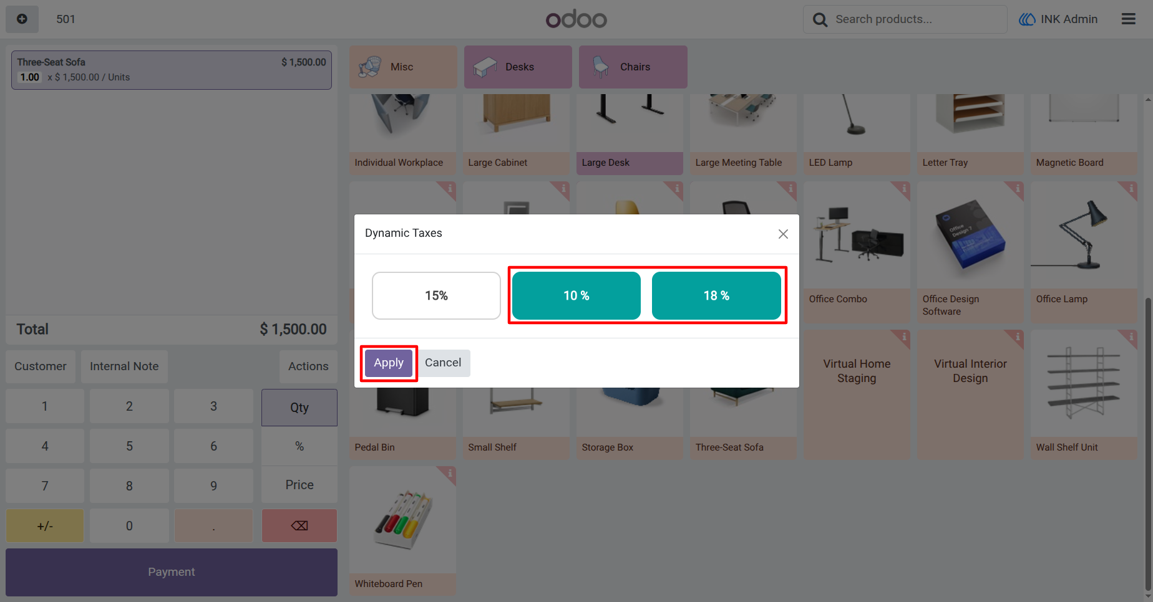Open the hamburger menu icon
Viewport: 1153px width, 602px height.
(1128, 19)
